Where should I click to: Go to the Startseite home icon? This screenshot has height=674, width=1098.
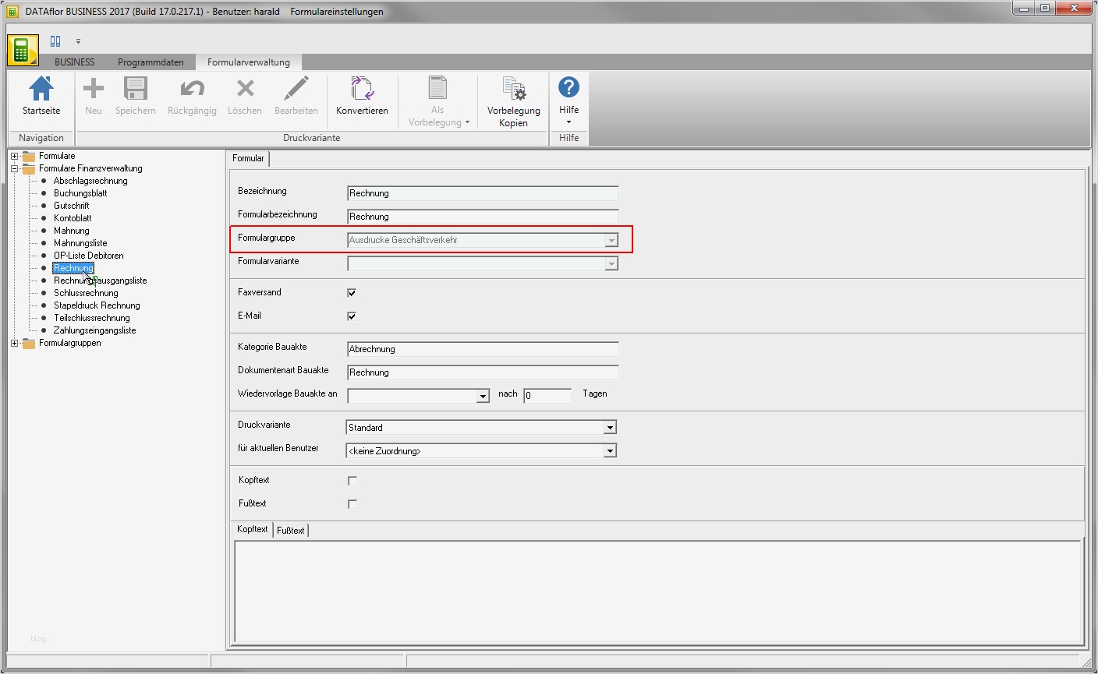[x=41, y=96]
